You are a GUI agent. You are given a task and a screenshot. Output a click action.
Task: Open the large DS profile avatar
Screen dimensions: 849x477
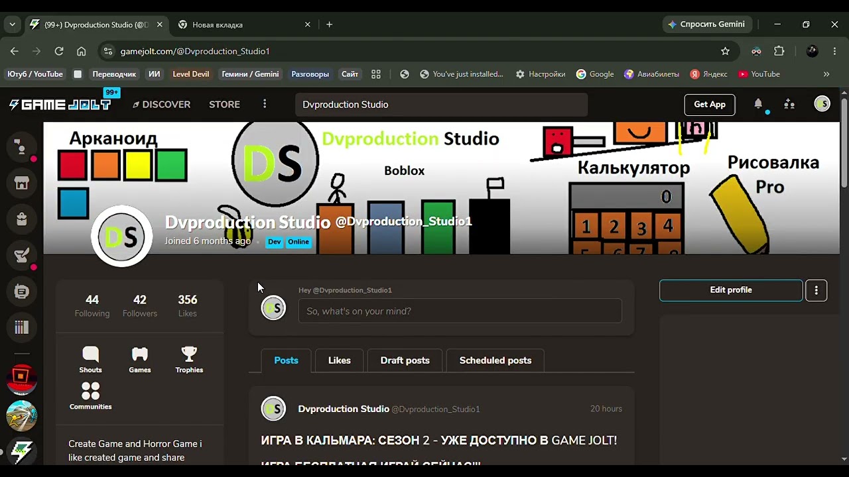pos(121,236)
